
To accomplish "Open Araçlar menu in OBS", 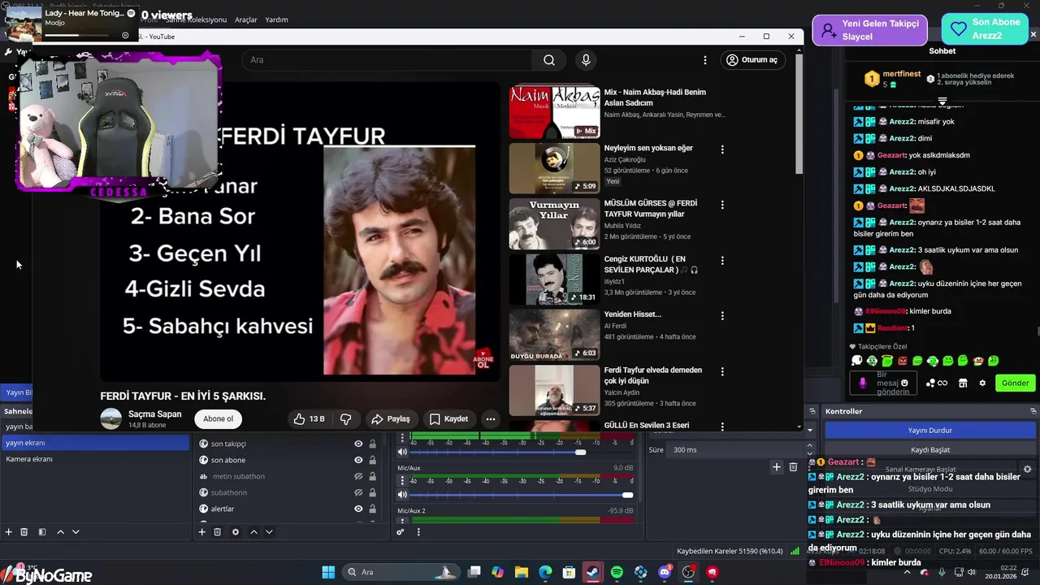I will point(245,19).
